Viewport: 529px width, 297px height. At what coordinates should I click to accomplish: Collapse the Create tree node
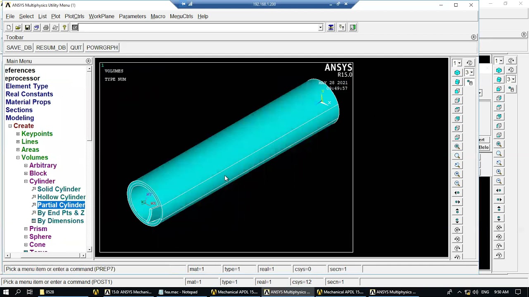click(x=10, y=126)
